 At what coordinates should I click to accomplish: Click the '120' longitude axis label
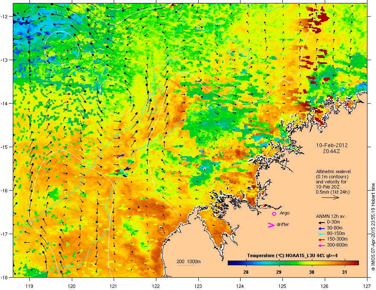tap(72, 286)
